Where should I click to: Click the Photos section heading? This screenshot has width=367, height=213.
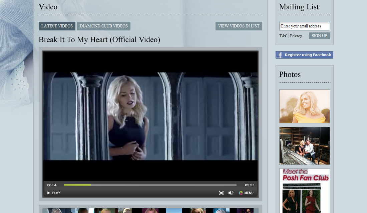tap(290, 74)
